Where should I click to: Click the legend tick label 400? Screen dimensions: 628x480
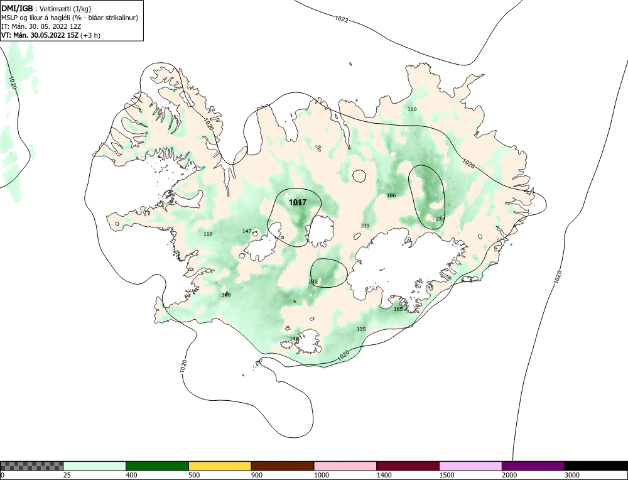[x=131, y=475]
